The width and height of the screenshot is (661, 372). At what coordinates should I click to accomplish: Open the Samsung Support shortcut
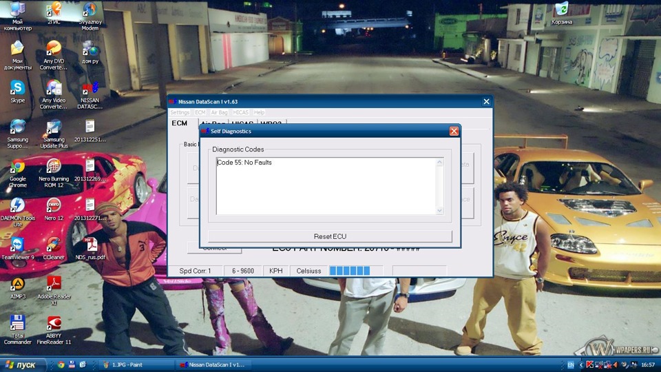(x=17, y=134)
